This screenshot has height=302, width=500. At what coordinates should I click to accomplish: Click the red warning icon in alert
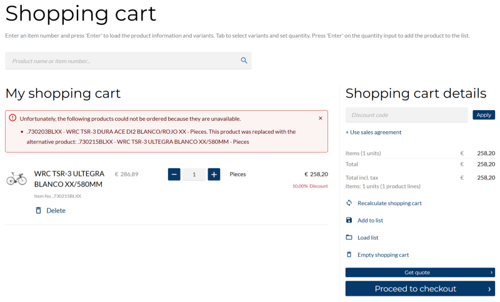pos(12,118)
